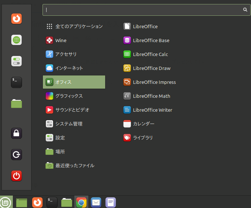This screenshot has width=251, height=208.
Task: Open the ライブラリ application
Action: tap(138, 138)
